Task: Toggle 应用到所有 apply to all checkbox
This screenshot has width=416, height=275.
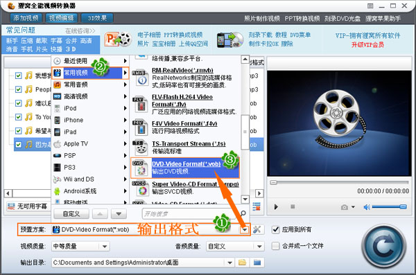Action: pyautogui.click(x=276, y=230)
